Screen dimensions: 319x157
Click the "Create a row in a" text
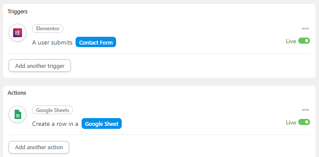tap(55, 124)
